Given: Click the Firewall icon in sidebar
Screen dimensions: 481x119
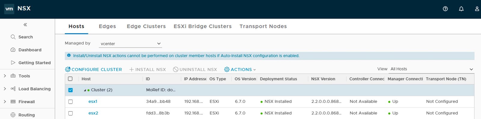Looking at the screenshot, I should coord(13,102).
